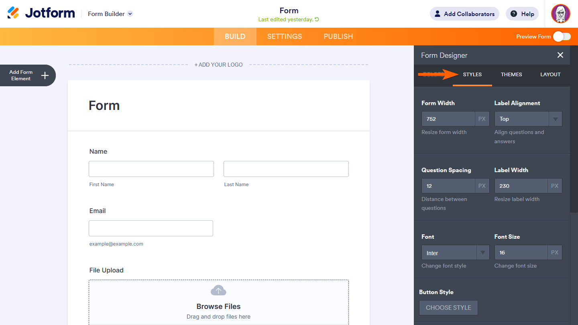Go to the PUBLISH tab
The height and width of the screenshot is (325, 578).
click(x=338, y=36)
